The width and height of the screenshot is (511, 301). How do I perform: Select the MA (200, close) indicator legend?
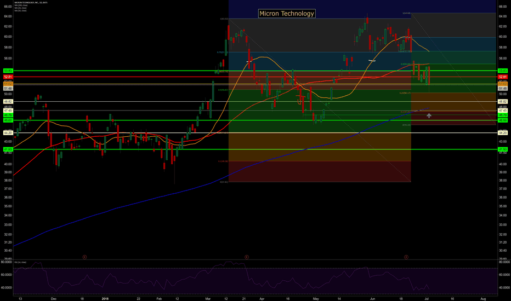point(21,5)
